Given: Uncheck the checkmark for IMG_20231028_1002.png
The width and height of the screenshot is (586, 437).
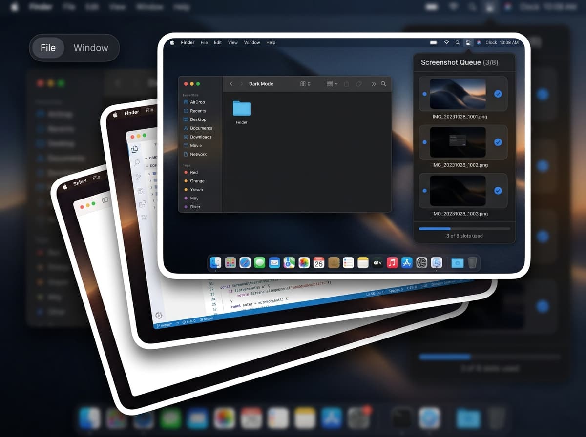Looking at the screenshot, I should pyautogui.click(x=498, y=142).
